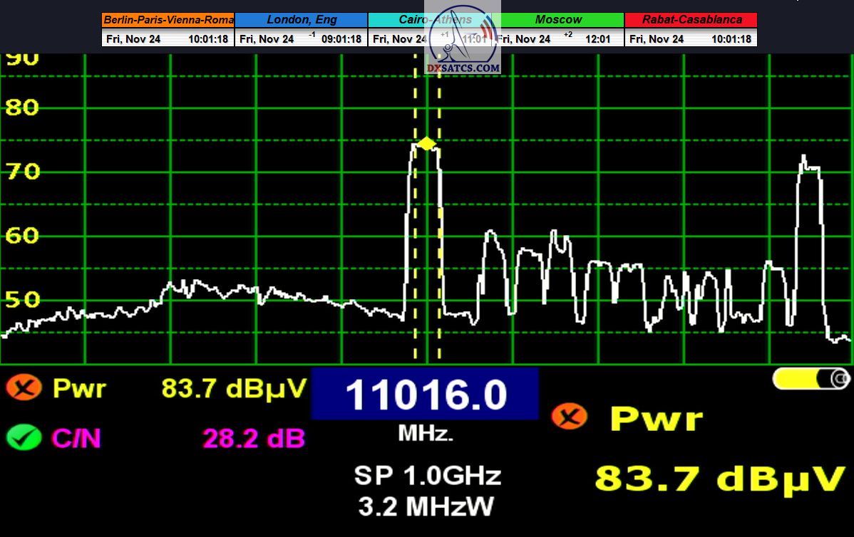Click the London 09:01:18 time display
This screenshot has width=854, height=537.
click(x=341, y=39)
